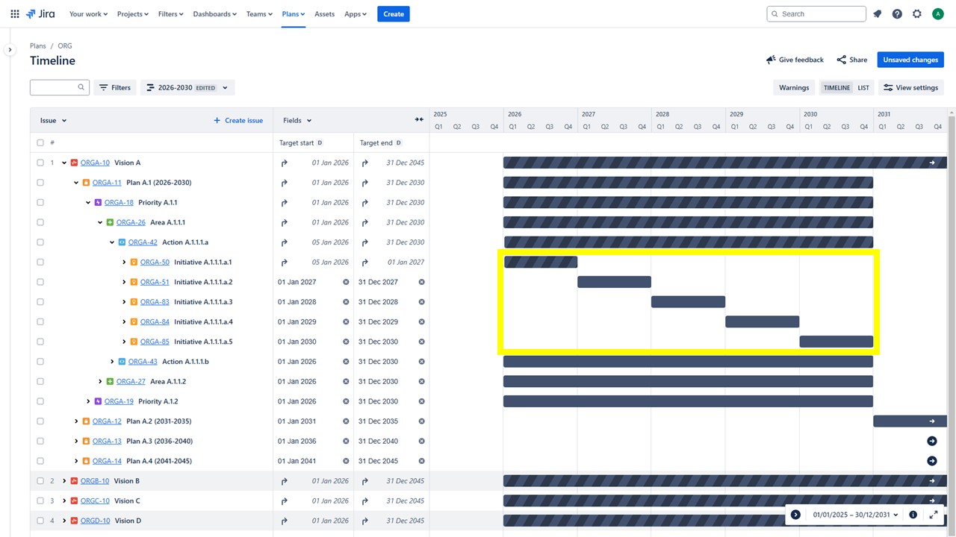Click the search magnifier in filter box

pos(81,87)
